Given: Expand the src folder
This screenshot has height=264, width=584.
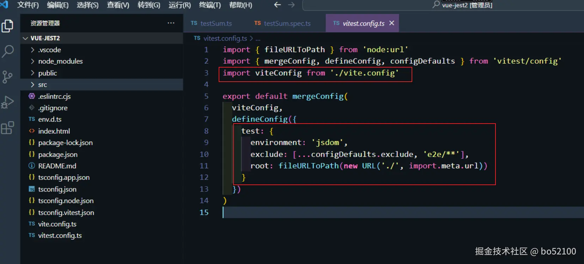Looking at the screenshot, I should pyautogui.click(x=32, y=84).
